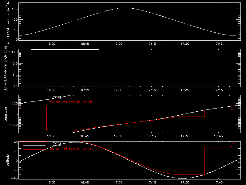Select "17:45" time label under Earth angle plot
Image resolution: width=246 pixels, height=185 pixels.
click(x=218, y=44)
